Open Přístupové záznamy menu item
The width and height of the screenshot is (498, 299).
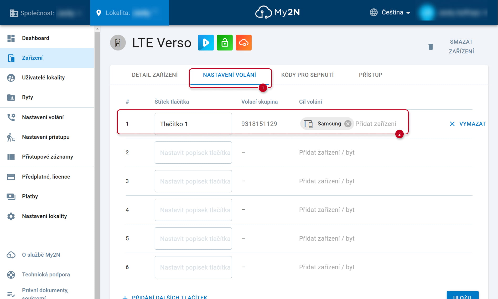[x=47, y=157]
